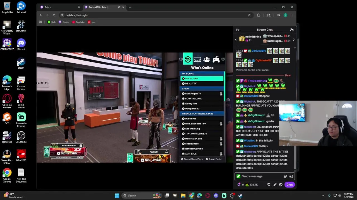Open Opera GX Browser shortcut
The width and height of the screenshot is (357, 200).
point(7,101)
